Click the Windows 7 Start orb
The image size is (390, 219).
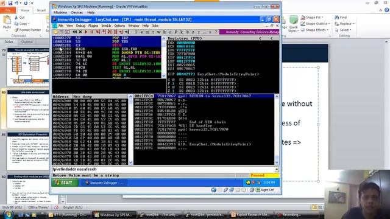pyautogui.click(x=8, y=215)
